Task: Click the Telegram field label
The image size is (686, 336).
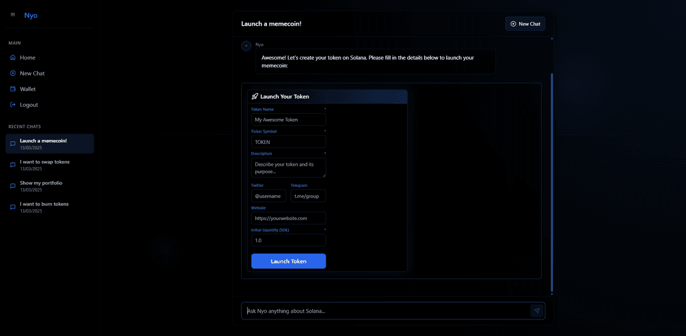Action: click(x=299, y=185)
